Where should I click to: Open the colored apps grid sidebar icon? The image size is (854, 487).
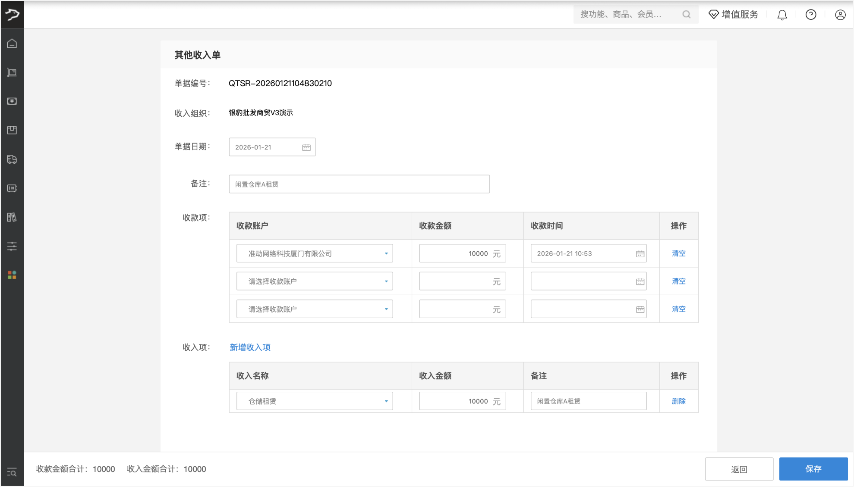pyautogui.click(x=12, y=275)
